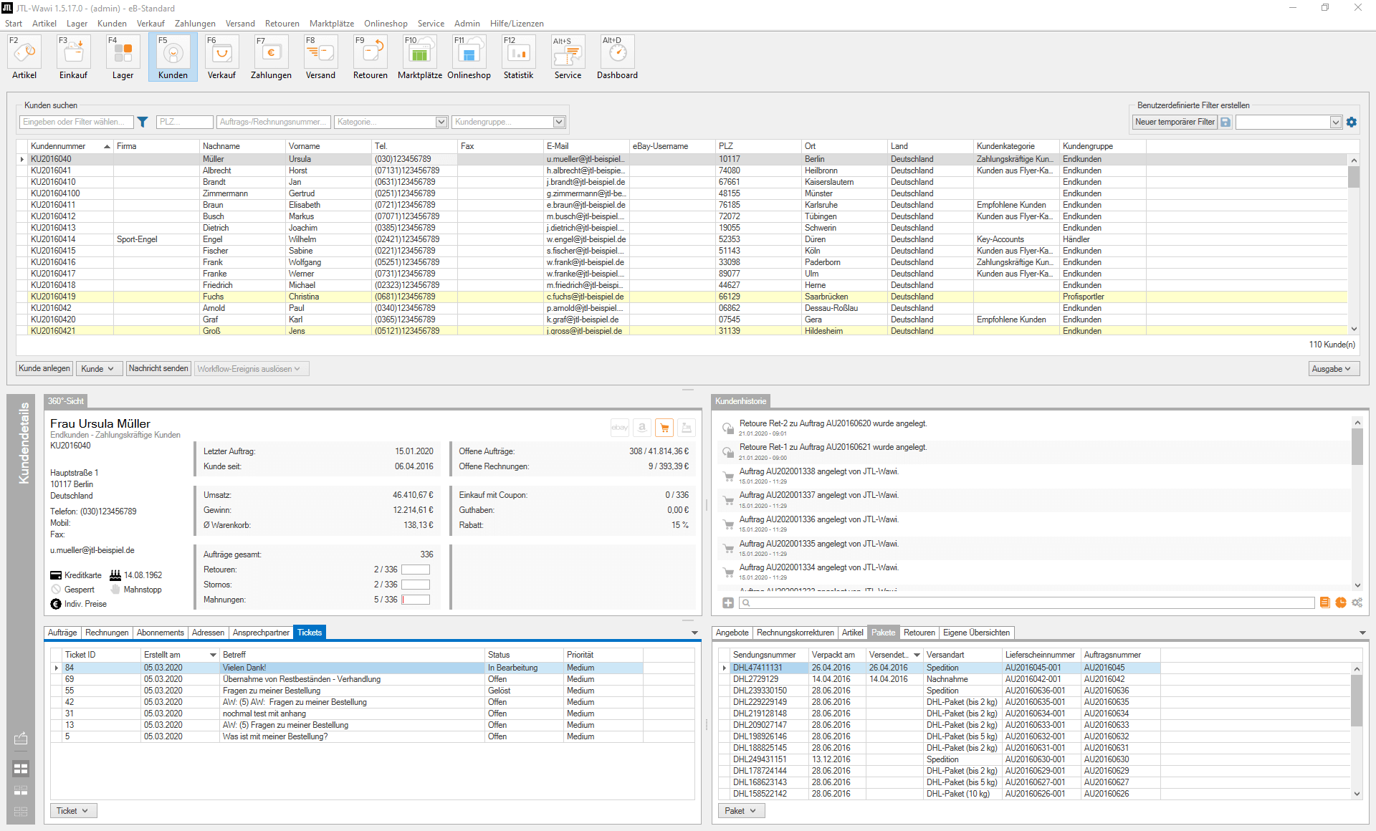Image resolution: width=1376 pixels, height=831 pixels.
Task: Click the plus icon in Kundenhistorie
Action: [728, 603]
